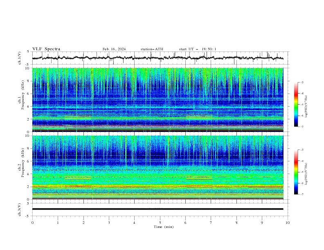Click time axis tick label "5" at bottom center
Screen dimensions: 324x250
[160, 223]
